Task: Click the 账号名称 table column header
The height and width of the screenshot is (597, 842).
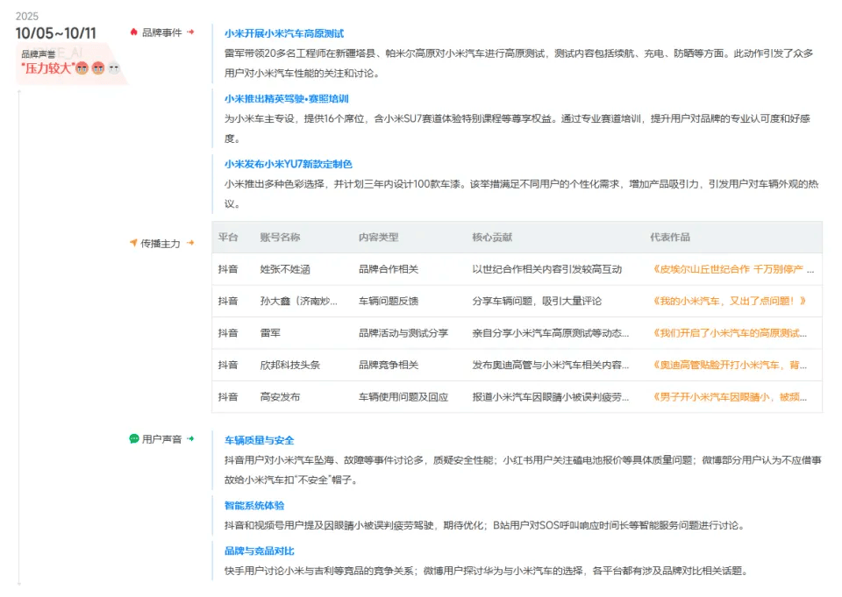Action: point(280,238)
